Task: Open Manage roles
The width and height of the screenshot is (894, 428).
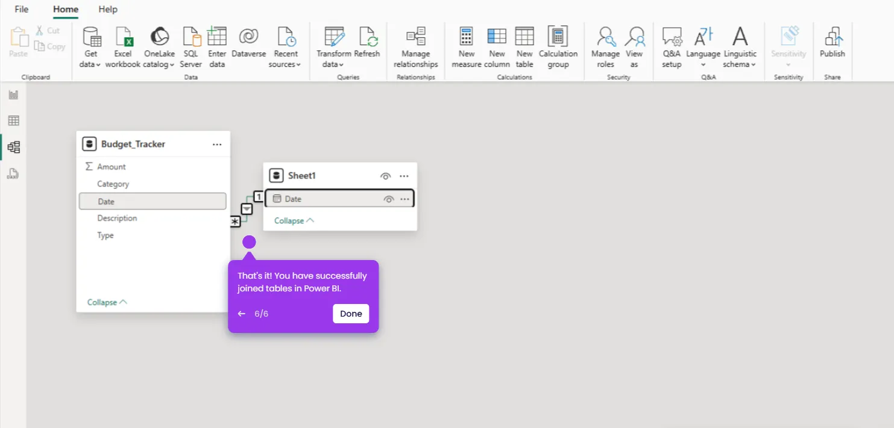Action: [x=606, y=48]
